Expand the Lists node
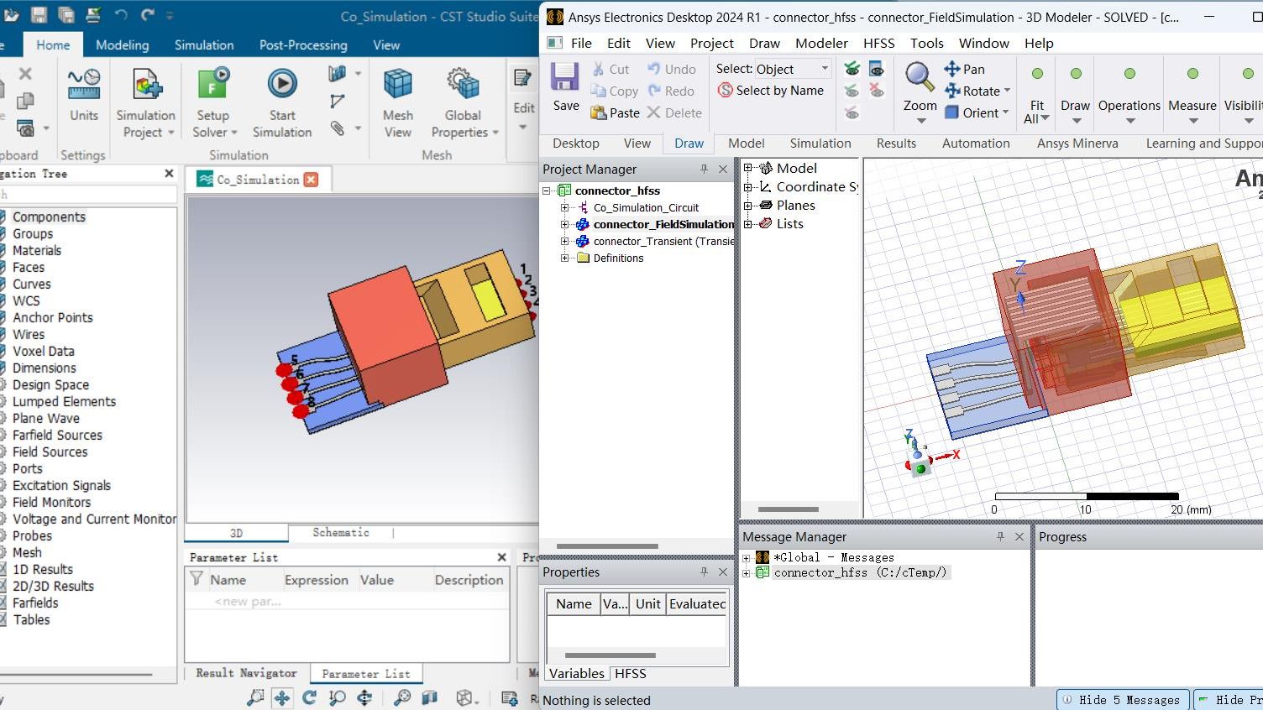 (x=747, y=223)
